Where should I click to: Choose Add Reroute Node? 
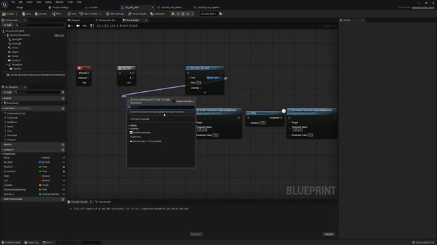tap(141, 133)
